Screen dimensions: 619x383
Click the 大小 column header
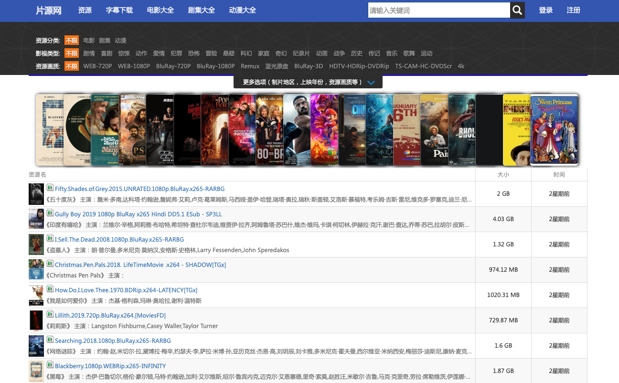(x=503, y=175)
